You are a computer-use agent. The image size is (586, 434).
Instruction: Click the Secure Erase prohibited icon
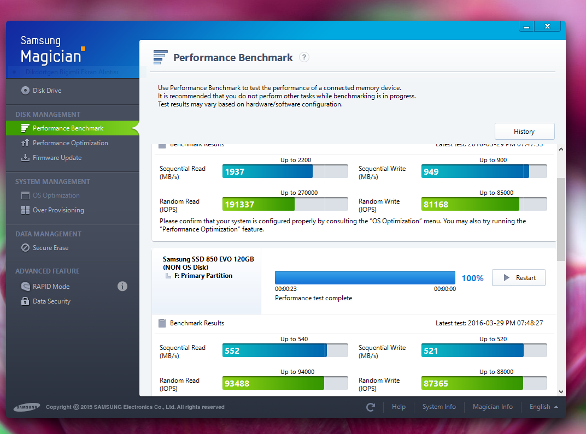[x=25, y=248]
